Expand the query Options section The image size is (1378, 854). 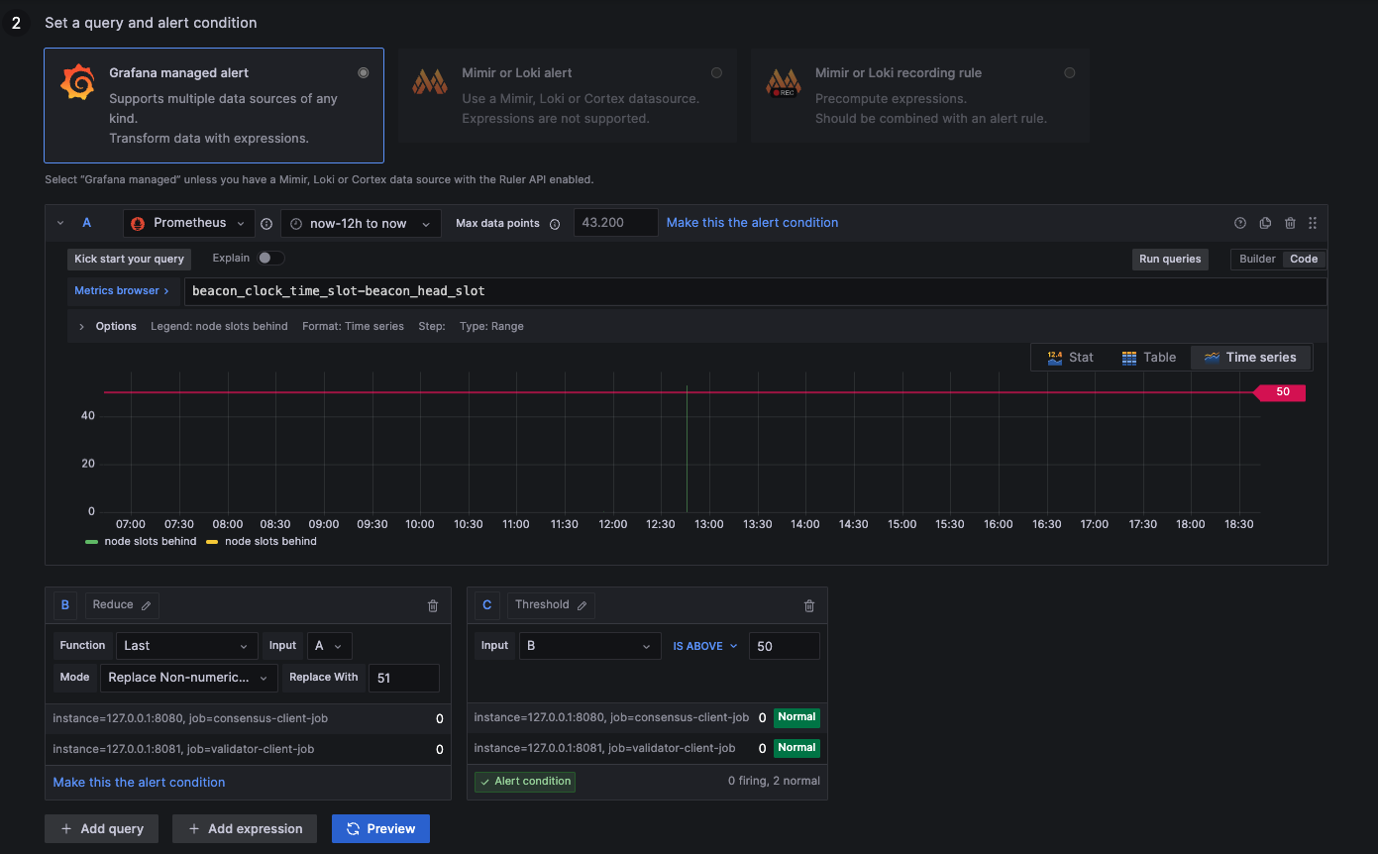(81, 326)
